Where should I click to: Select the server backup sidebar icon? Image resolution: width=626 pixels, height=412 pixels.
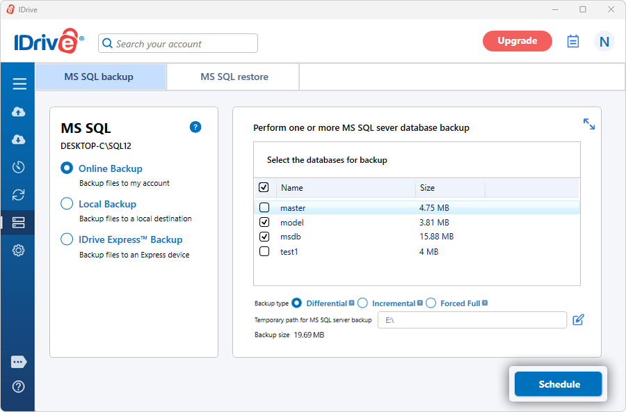(x=18, y=223)
